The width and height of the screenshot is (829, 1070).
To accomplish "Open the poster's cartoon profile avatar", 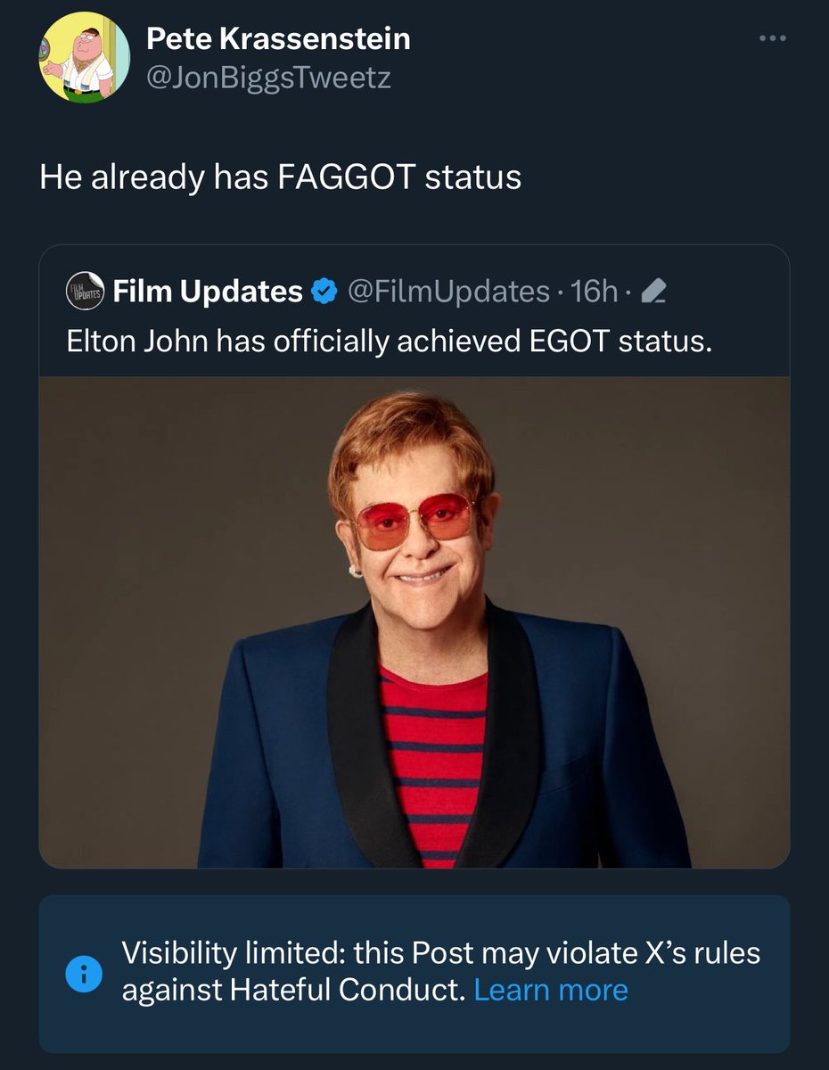I will coord(85,58).
